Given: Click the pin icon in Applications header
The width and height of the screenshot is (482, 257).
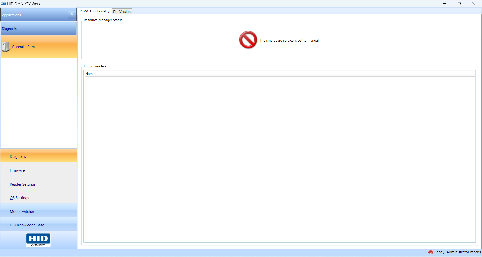Looking at the screenshot, I should point(72,14).
